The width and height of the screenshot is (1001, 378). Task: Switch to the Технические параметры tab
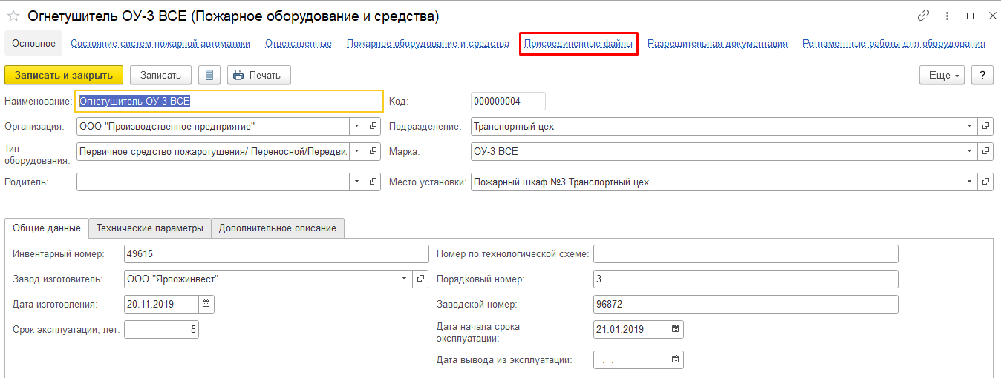coord(150,228)
